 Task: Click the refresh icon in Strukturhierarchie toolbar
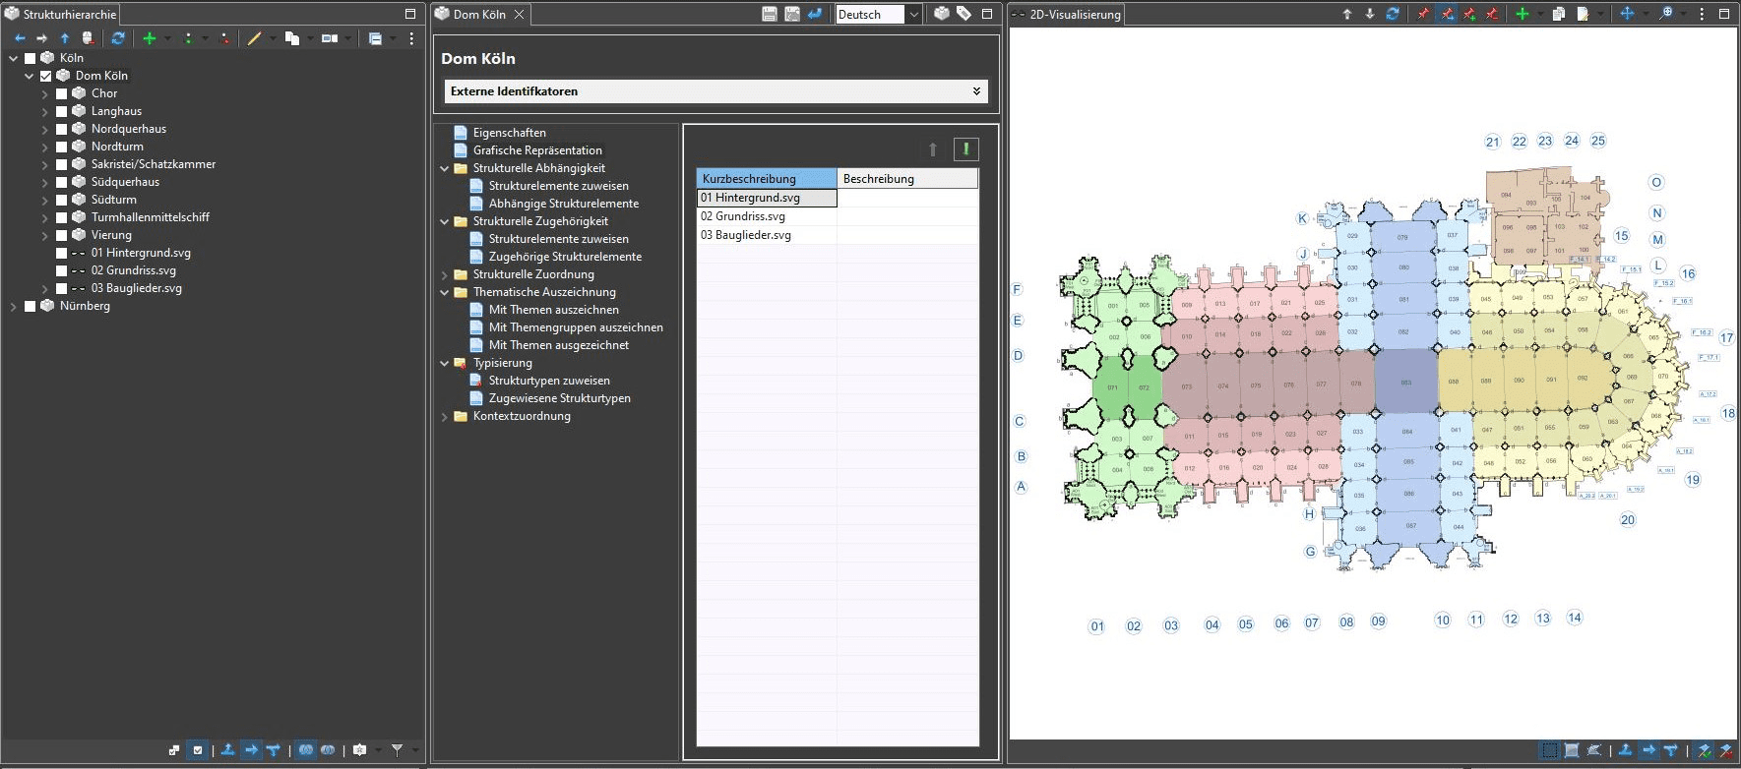(x=118, y=38)
